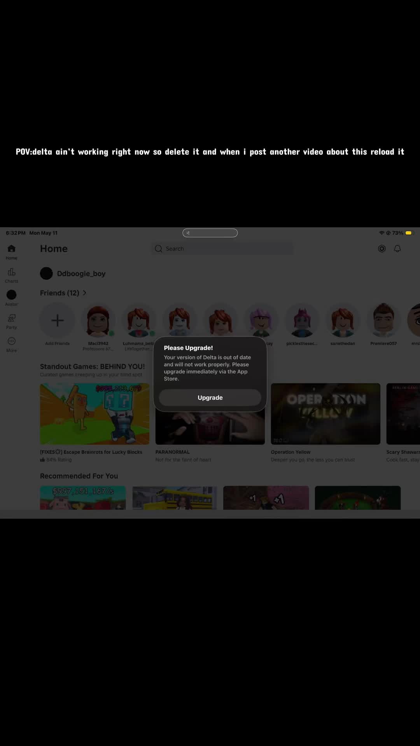The height and width of the screenshot is (746, 420).
Task: Click Escape Brainrots for Lucky Blocks title
Action: (x=91, y=452)
